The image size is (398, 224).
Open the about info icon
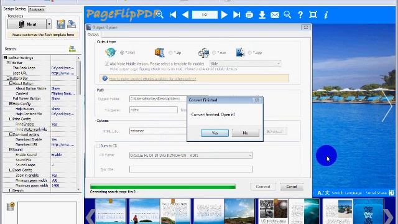326,15
